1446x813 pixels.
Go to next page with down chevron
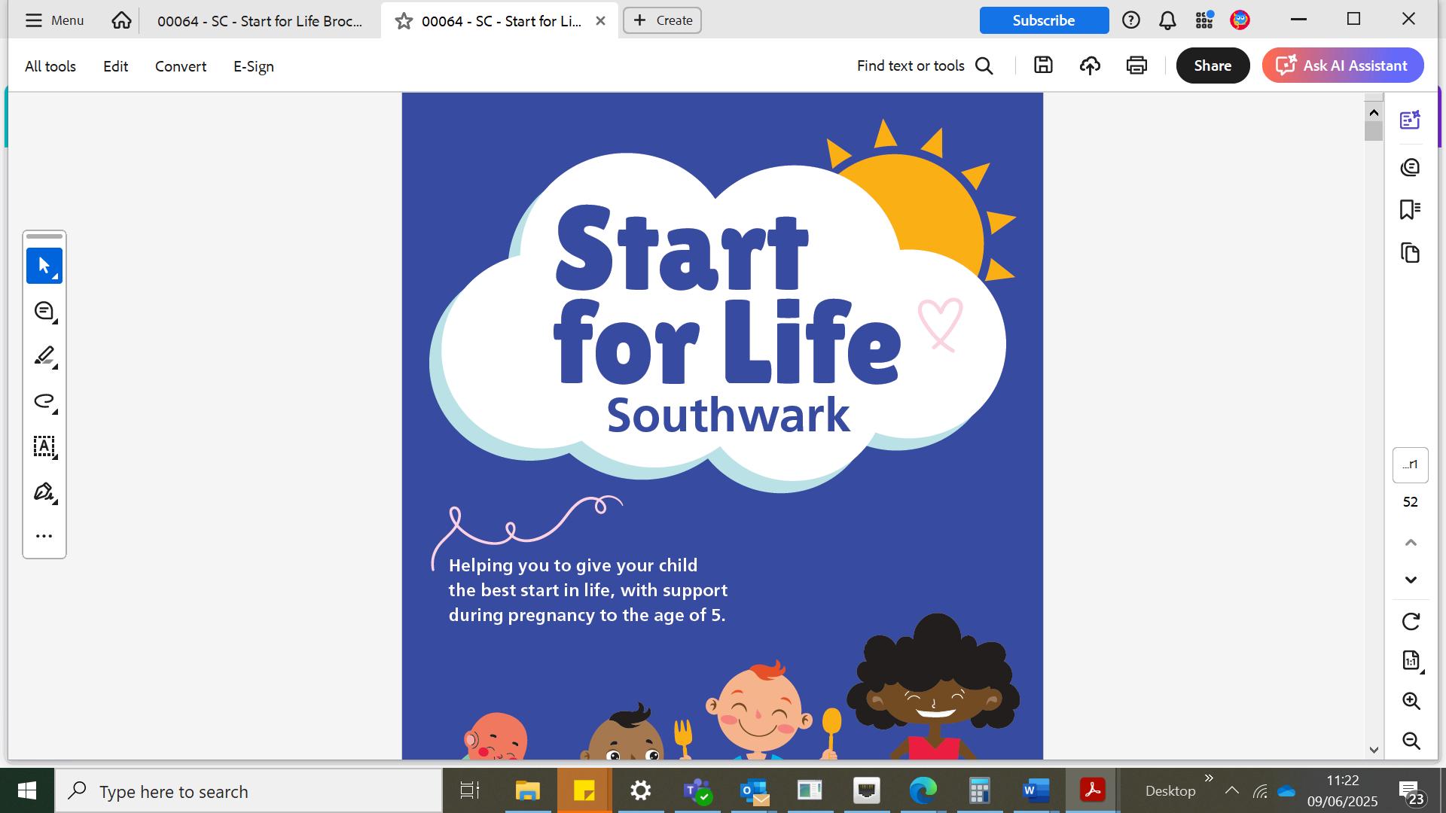(1411, 580)
